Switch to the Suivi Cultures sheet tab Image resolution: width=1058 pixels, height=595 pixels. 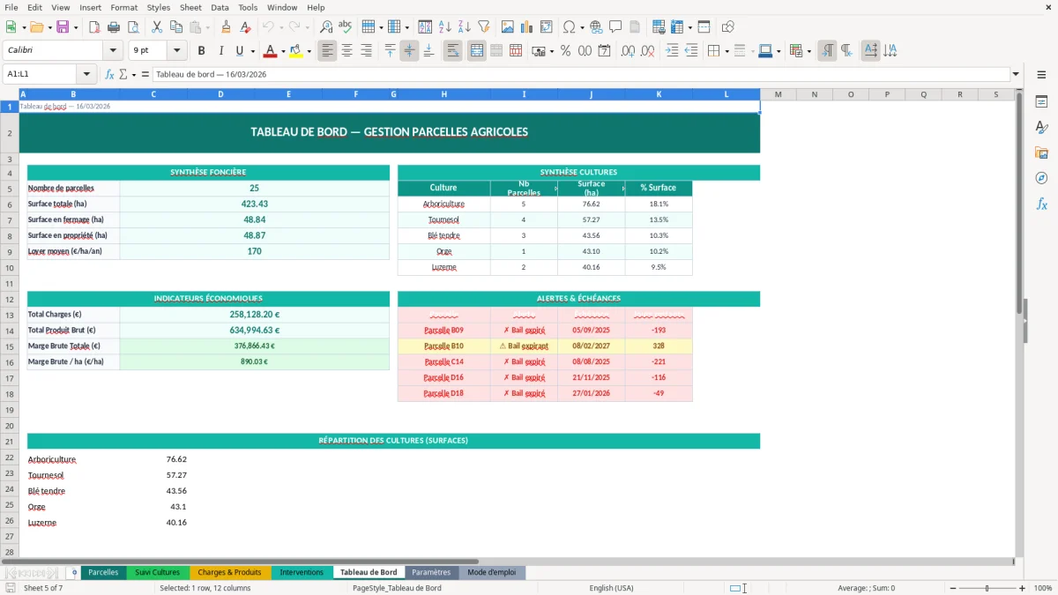157,573
